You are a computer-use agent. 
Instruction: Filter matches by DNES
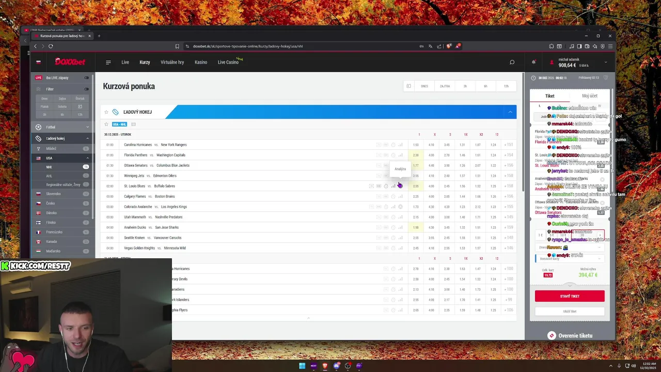(x=424, y=86)
